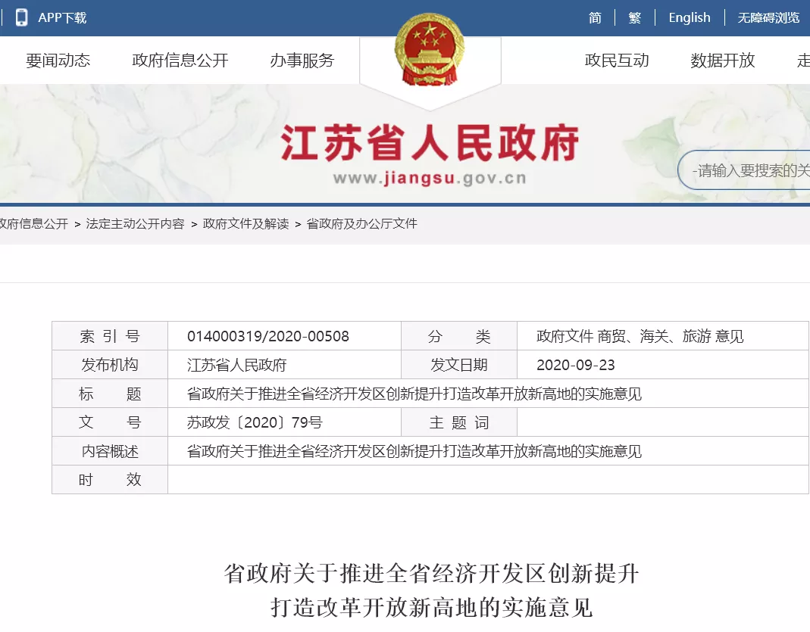
Task: Navigate to 省政府及办公厅文件 breadcrumb
Action: coord(361,224)
